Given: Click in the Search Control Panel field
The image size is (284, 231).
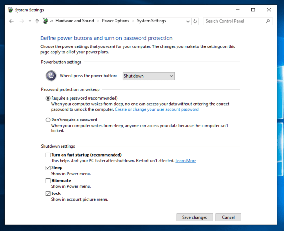Looking at the screenshot, I should 234,21.
